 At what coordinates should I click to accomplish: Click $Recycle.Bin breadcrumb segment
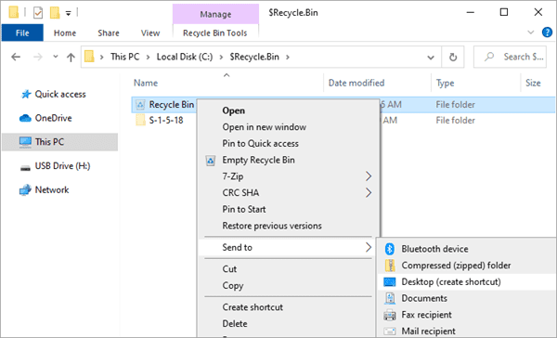254,57
